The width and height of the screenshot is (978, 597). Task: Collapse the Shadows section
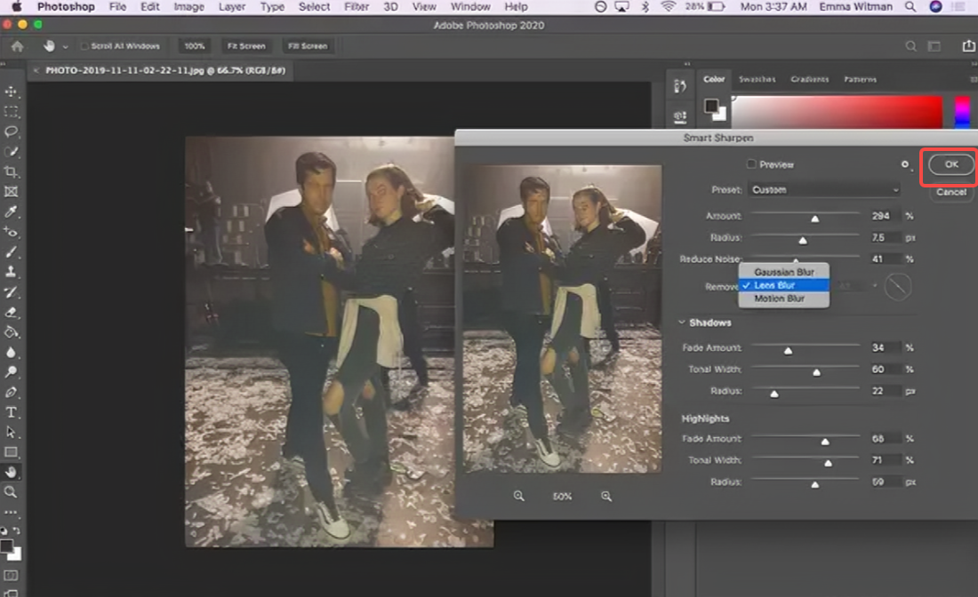pos(681,322)
